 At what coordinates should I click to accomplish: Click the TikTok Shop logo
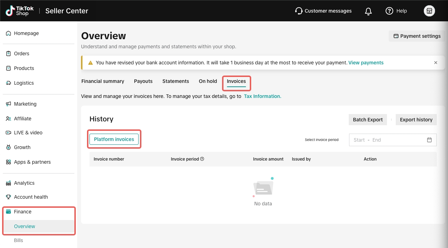pyautogui.click(x=20, y=11)
